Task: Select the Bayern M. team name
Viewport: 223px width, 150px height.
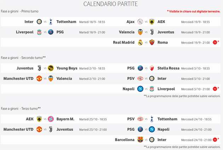Action: tap(65, 119)
